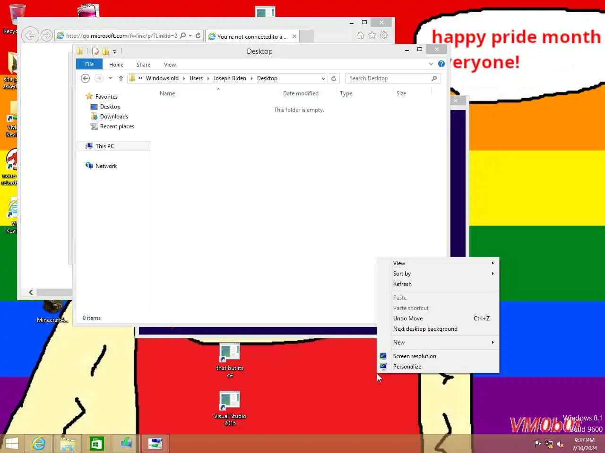The width and height of the screenshot is (605, 453).
Task: Click the Internet Explorer refresh icon
Action: (198, 35)
